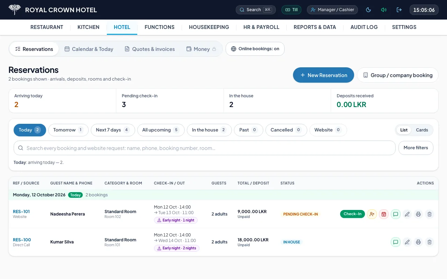The width and height of the screenshot is (447, 279).
Task: Cancel booking RES-101 via red calendar icon
Action: (384, 214)
